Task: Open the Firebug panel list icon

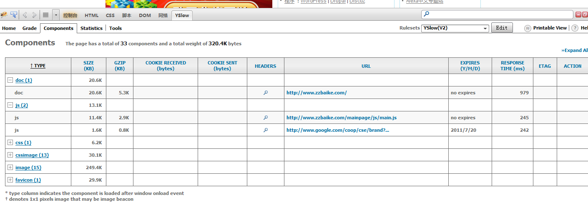Action: pyautogui.click(x=46, y=15)
